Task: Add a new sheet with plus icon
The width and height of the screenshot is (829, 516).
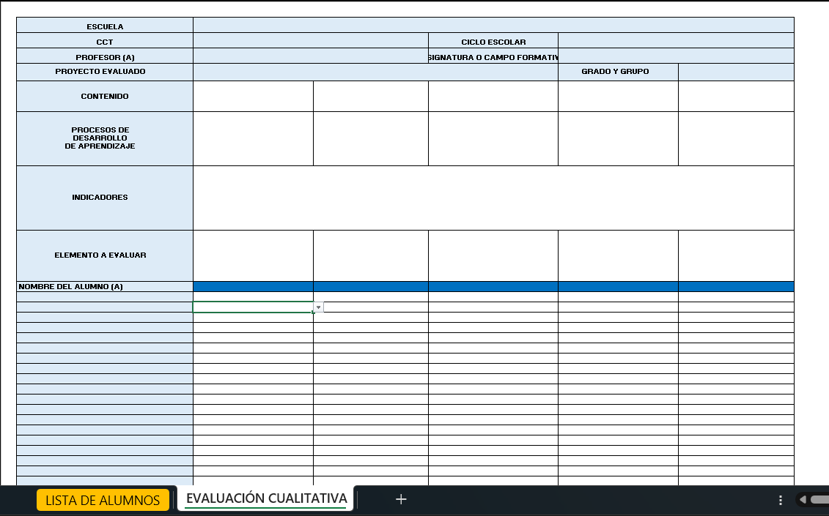Action: tap(401, 499)
